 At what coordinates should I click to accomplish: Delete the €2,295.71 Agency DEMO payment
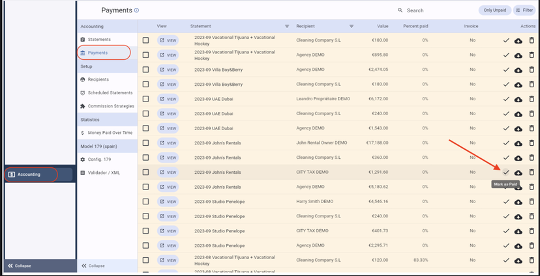click(x=532, y=246)
